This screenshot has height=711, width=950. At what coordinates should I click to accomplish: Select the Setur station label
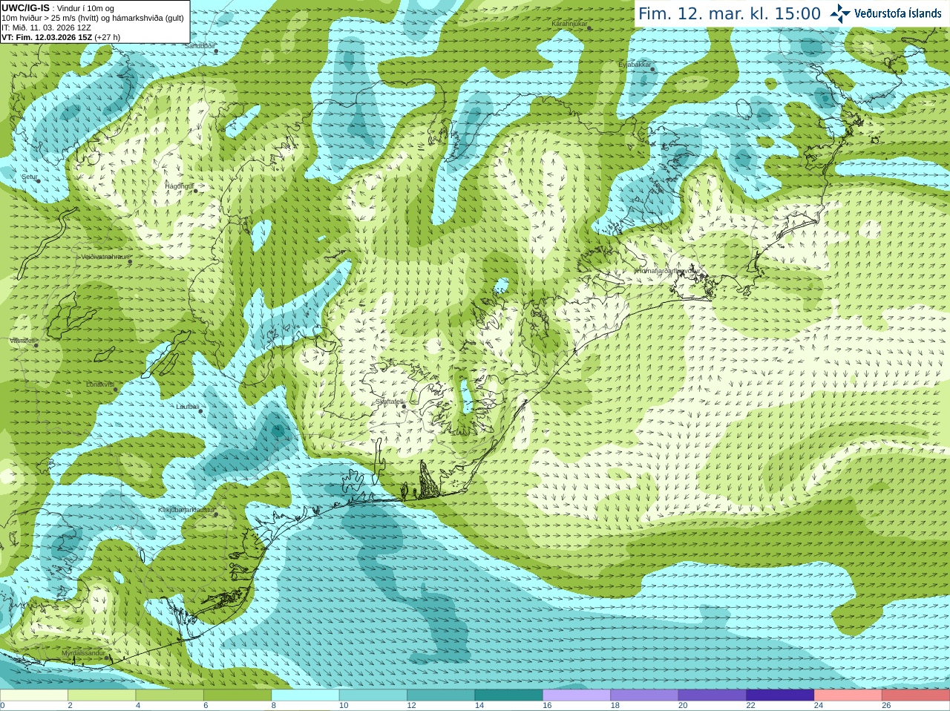(x=29, y=177)
